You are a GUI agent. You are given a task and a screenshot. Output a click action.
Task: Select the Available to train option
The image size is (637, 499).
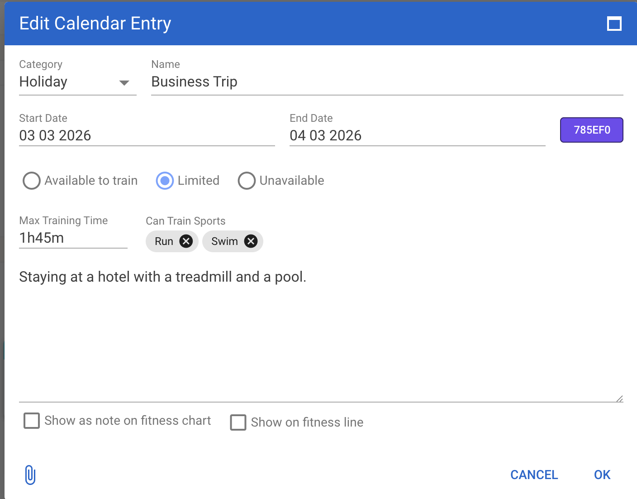click(32, 181)
